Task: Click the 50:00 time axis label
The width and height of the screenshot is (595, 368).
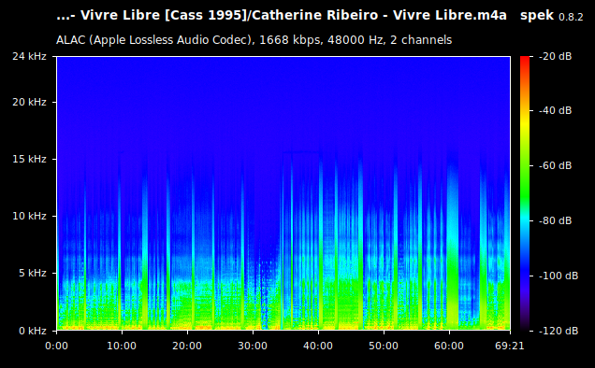Action: (x=384, y=346)
